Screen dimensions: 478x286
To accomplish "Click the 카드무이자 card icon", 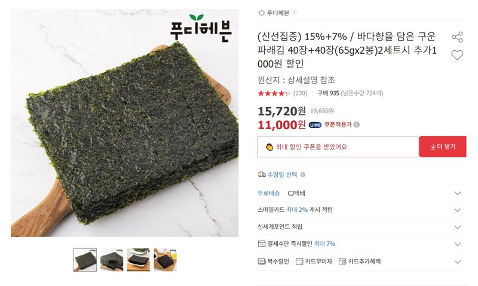I will (x=299, y=261).
